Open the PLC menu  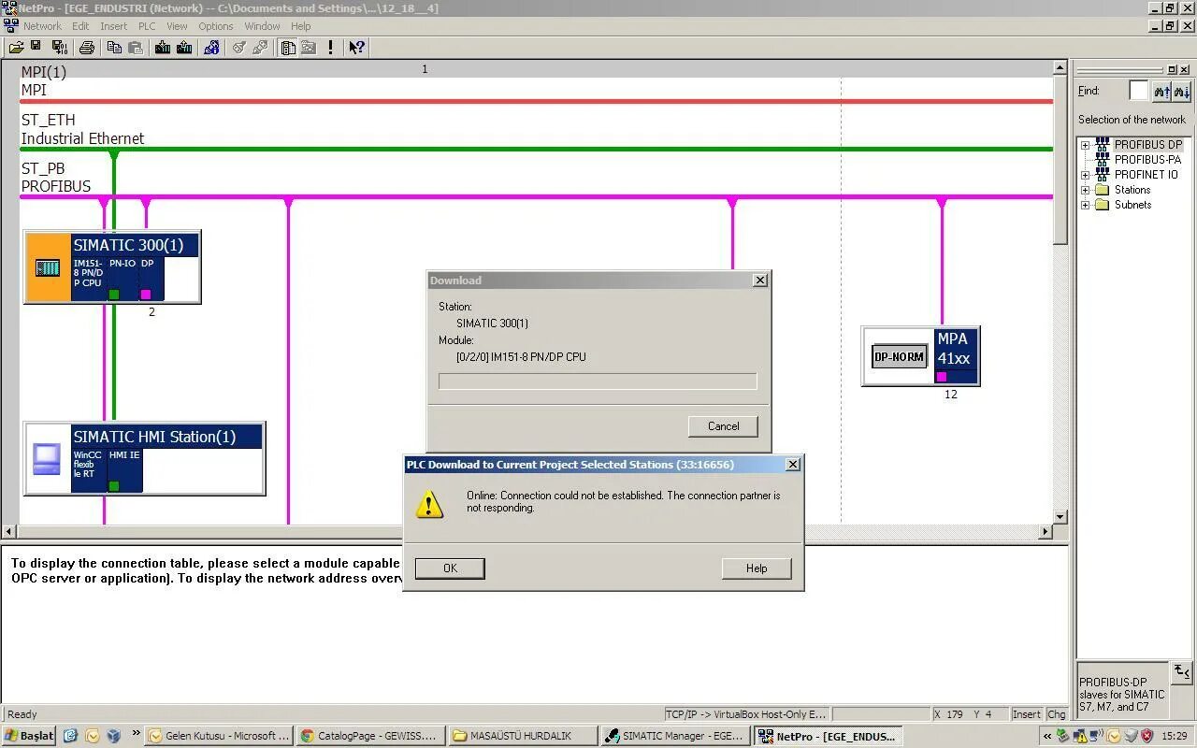(x=147, y=26)
